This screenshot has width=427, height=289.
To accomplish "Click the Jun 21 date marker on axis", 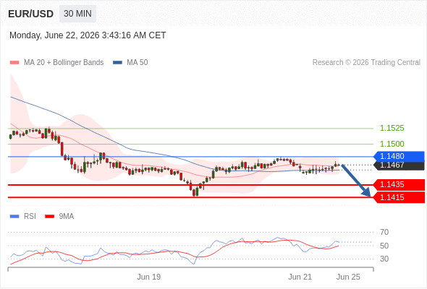I will (300, 277).
